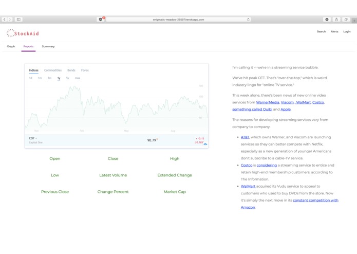
Task: Click the Open metric label
Action: [55, 158]
